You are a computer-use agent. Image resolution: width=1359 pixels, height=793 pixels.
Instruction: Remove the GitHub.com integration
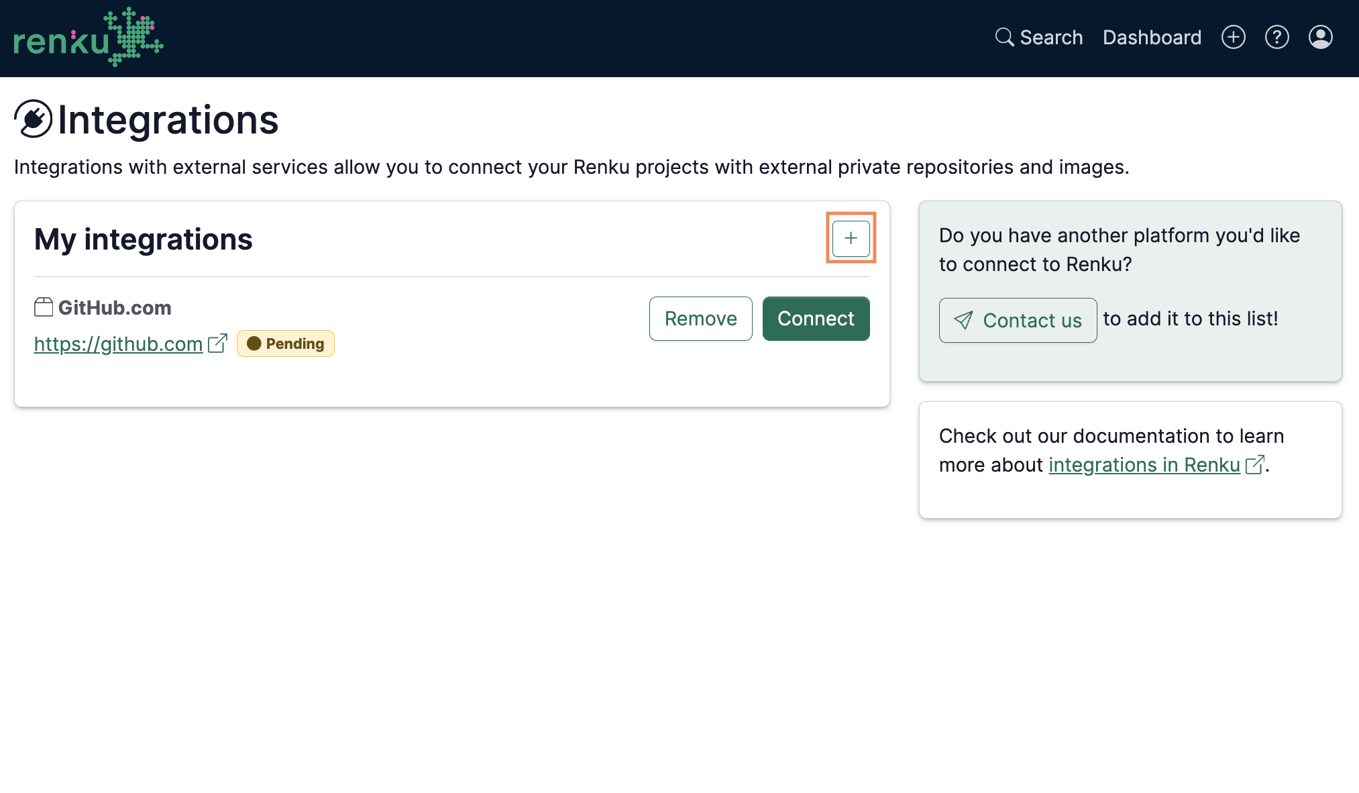[700, 319]
